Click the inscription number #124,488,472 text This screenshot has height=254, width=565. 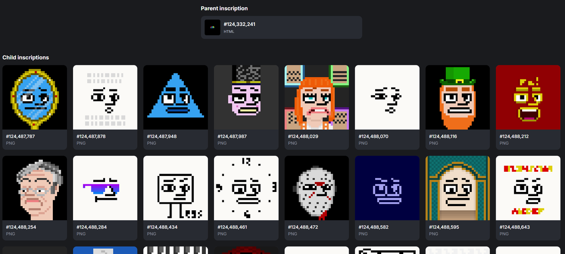pyautogui.click(x=303, y=227)
